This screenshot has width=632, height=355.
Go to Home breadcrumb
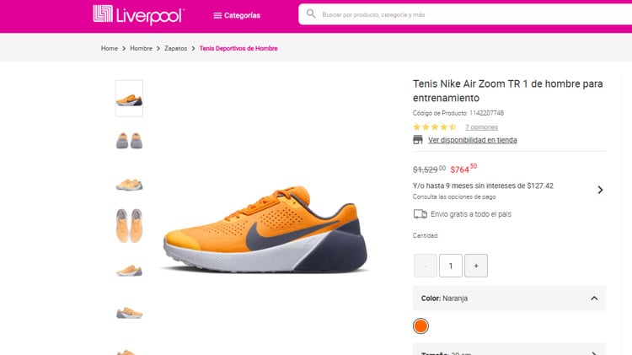coord(110,48)
